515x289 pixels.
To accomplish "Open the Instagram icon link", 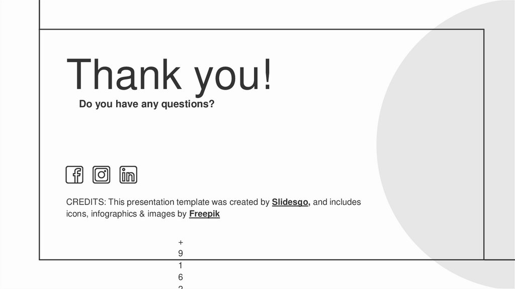I will pos(102,175).
